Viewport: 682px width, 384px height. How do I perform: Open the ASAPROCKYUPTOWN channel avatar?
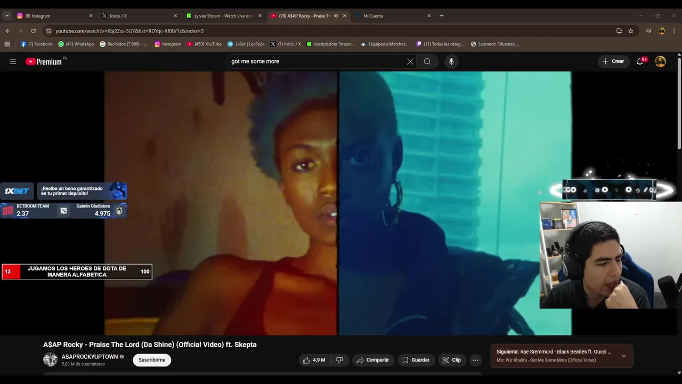point(50,359)
